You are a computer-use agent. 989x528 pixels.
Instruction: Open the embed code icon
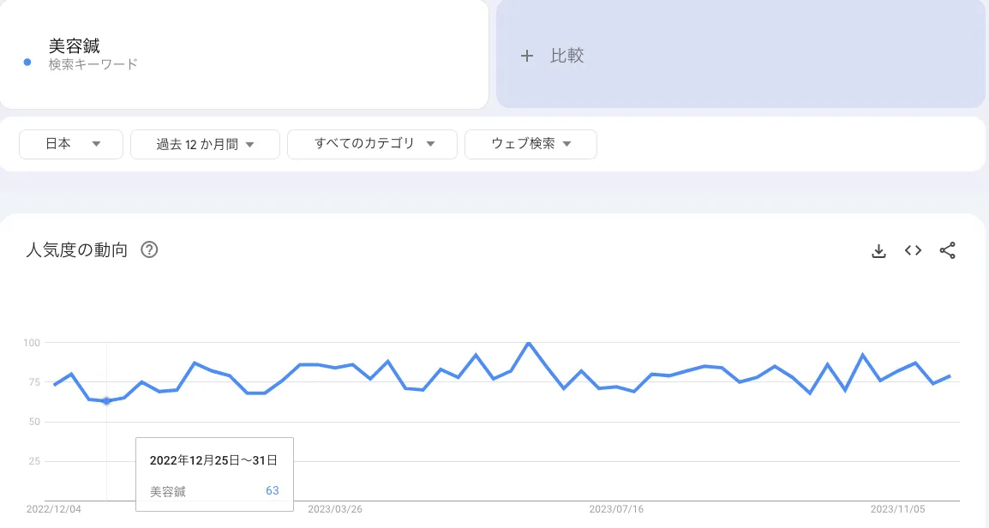coord(913,250)
